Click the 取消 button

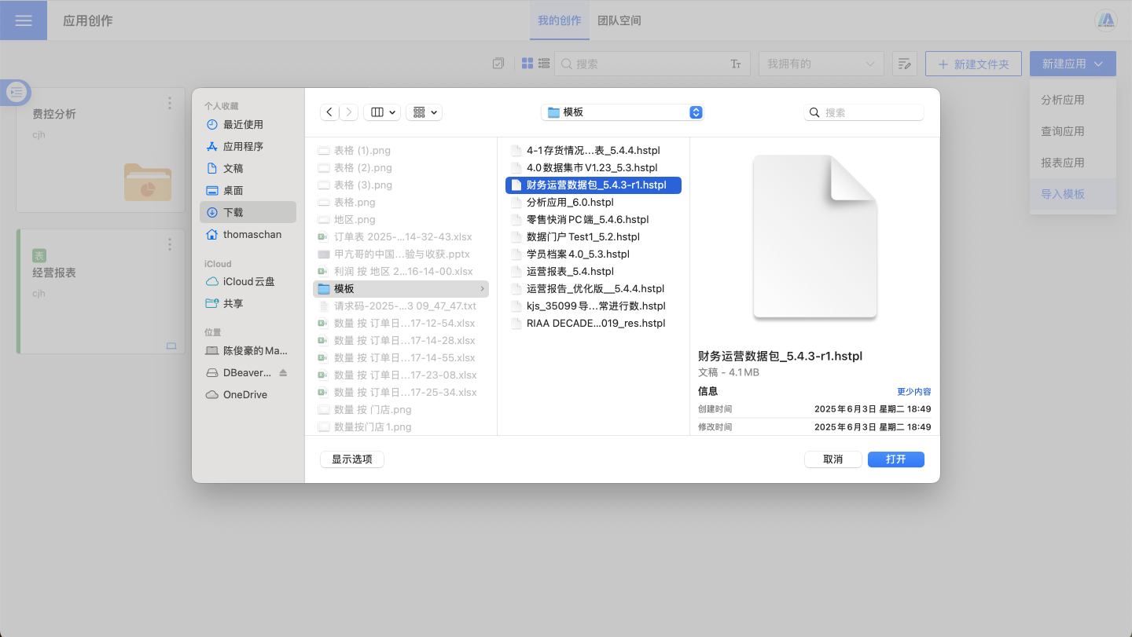point(832,459)
